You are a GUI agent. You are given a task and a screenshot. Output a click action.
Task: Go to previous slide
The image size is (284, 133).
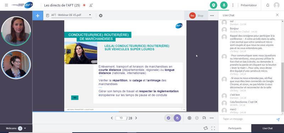point(112,118)
